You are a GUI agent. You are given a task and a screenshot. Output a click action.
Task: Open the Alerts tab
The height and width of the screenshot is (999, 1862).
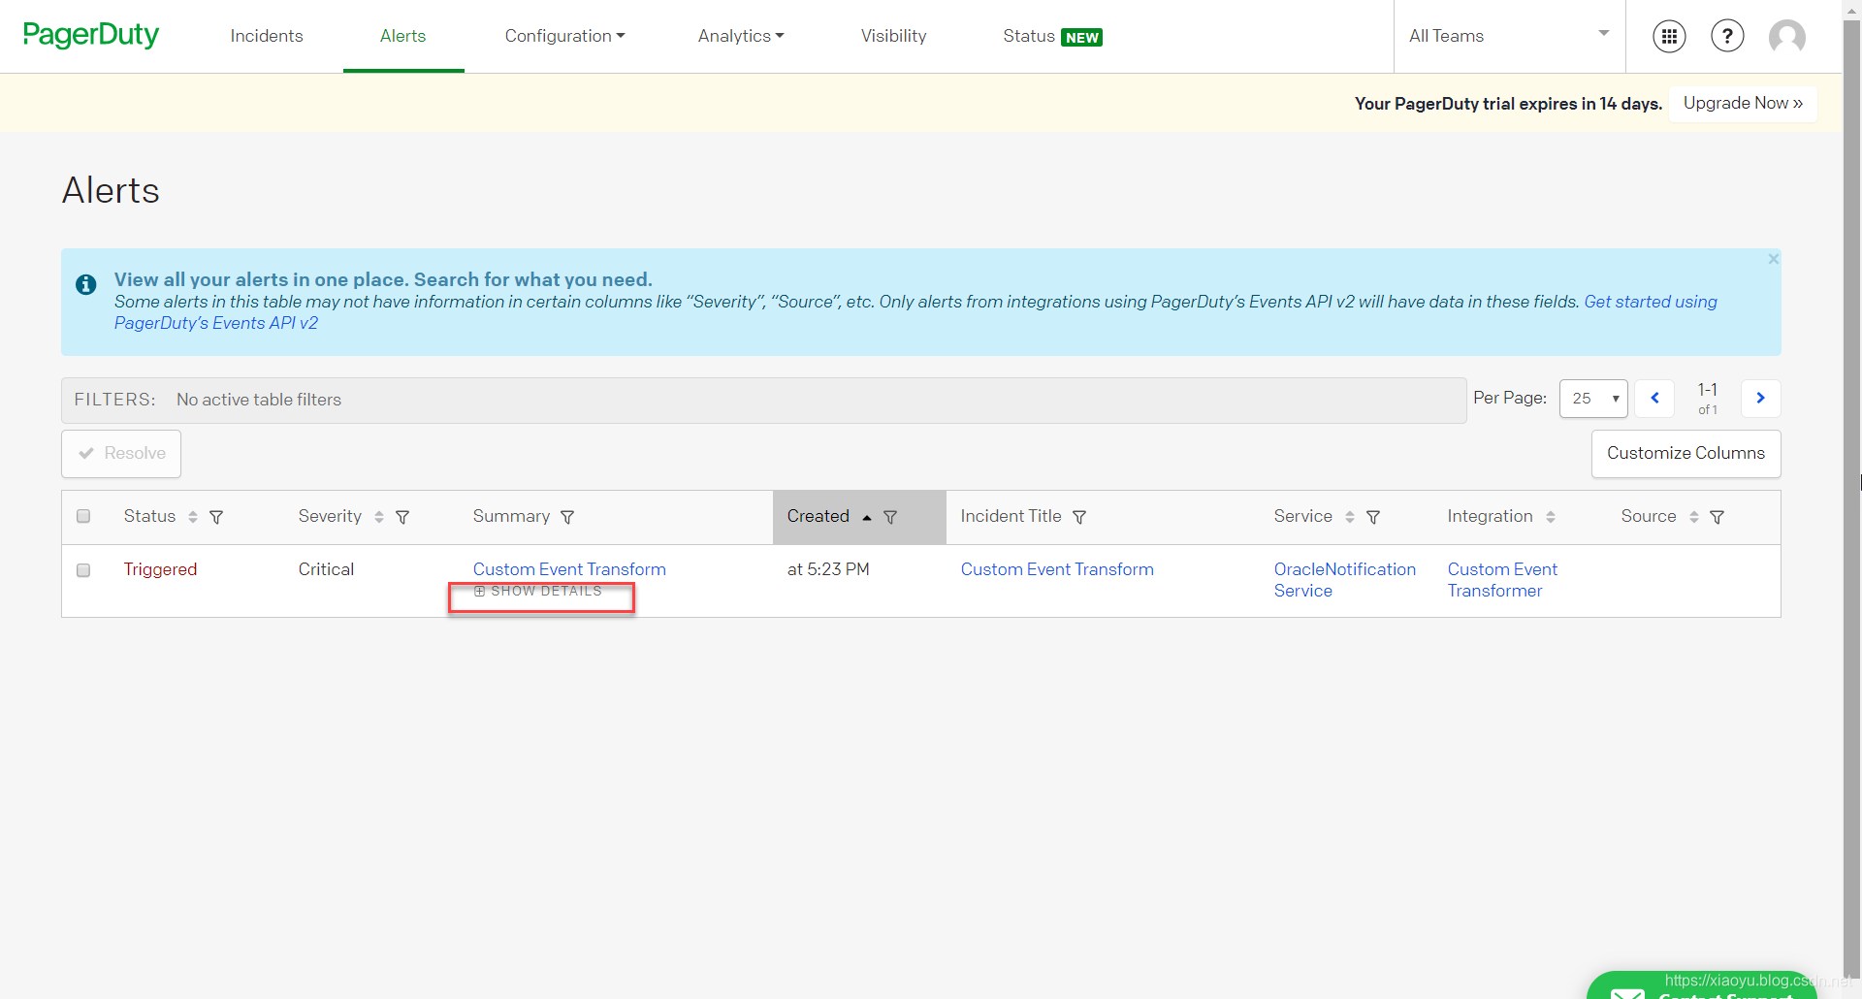pyautogui.click(x=402, y=36)
